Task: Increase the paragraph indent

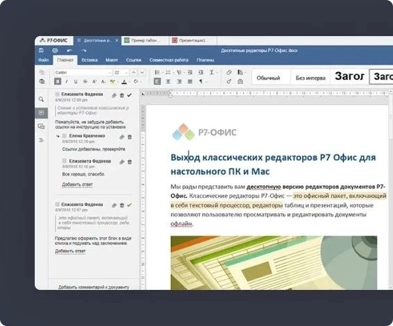Action: pos(201,72)
